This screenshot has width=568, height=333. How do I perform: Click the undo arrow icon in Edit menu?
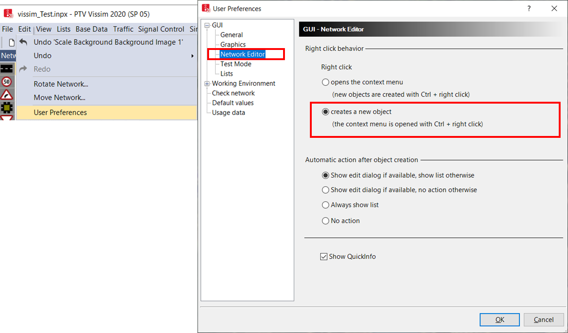(23, 42)
